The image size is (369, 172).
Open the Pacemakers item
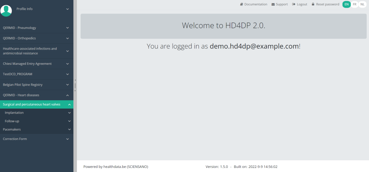click(12, 129)
